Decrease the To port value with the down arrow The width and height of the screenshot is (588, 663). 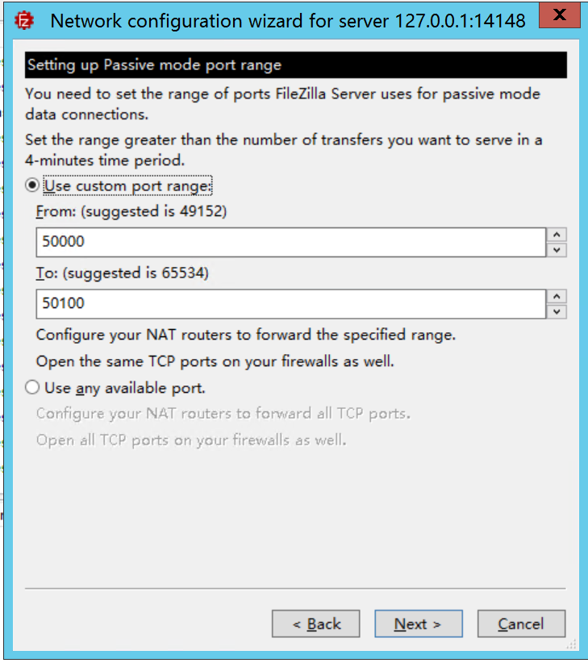click(x=557, y=311)
